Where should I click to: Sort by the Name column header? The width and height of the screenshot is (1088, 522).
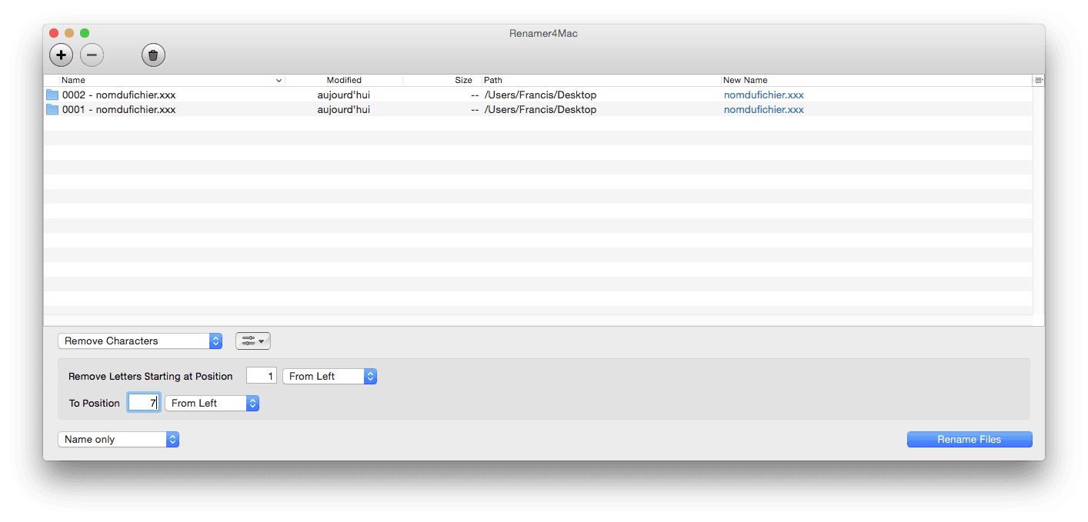(x=172, y=80)
